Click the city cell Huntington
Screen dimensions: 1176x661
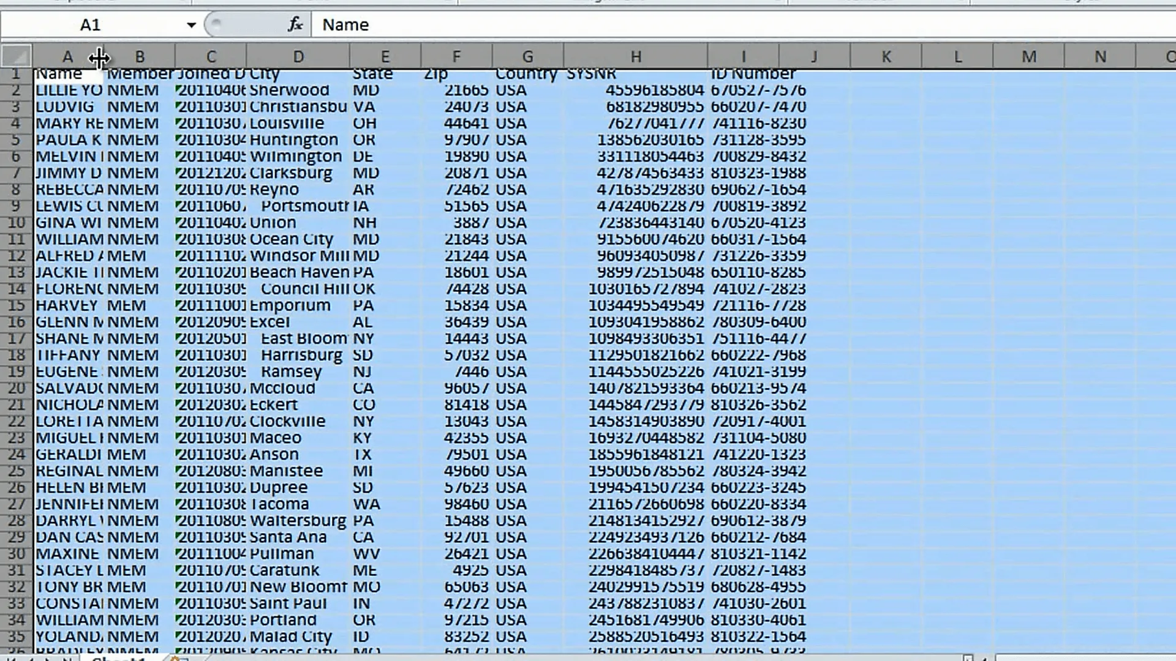(x=298, y=140)
